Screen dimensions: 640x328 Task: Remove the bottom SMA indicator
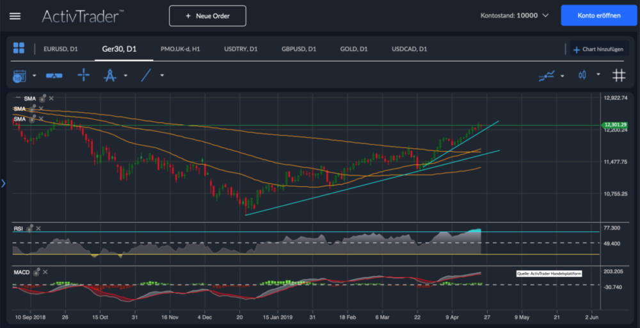coord(41,119)
